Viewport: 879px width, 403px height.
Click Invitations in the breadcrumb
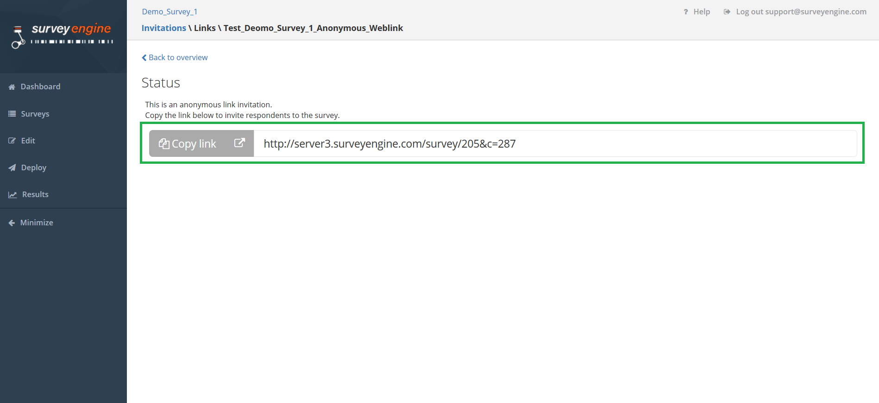[x=163, y=28]
